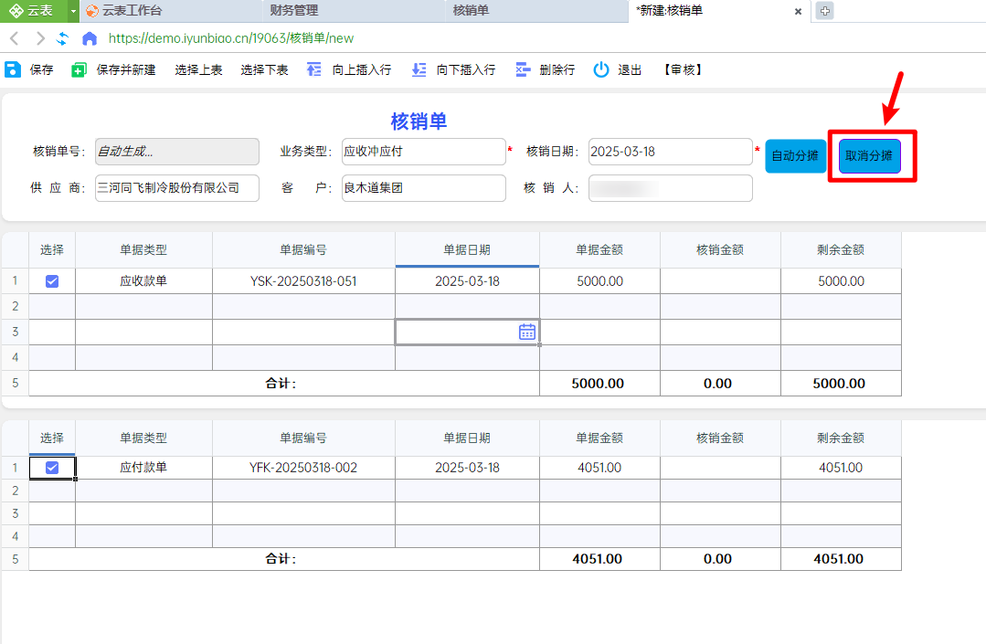This screenshot has height=644, width=986.
Task: Click lower table 剩余金额 cell 4051.00 in row 1
Action: point(841,468)
